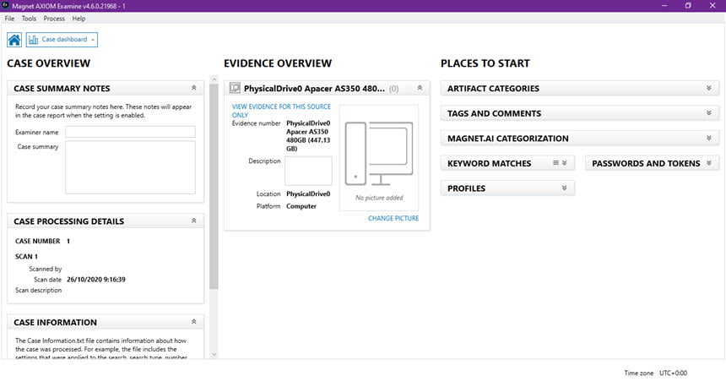Open the Process menu
The width and height of the screenshot is (726, 387).
click(54, 19)
